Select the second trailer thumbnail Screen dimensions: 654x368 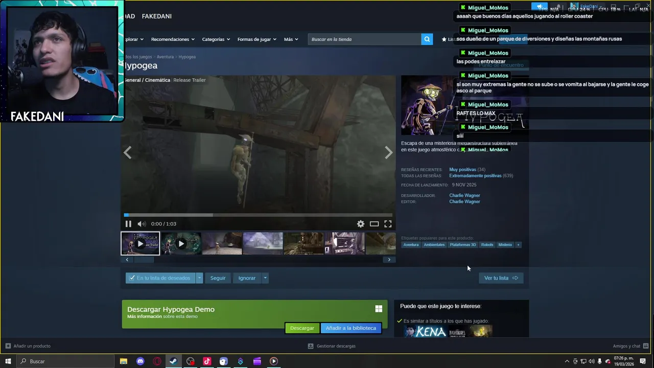181,243
